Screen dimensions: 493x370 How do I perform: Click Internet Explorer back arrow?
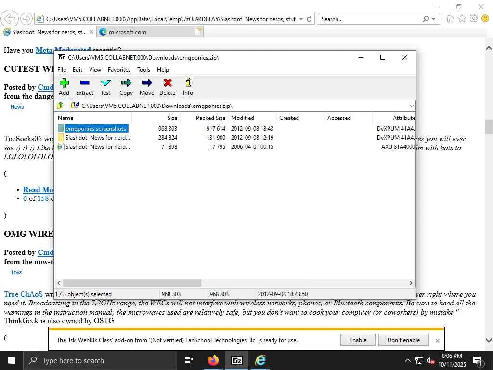tap(10, 19)
